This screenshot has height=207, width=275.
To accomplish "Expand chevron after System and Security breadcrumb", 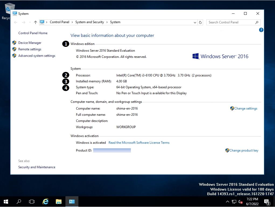I will click(x=107, y=22).
